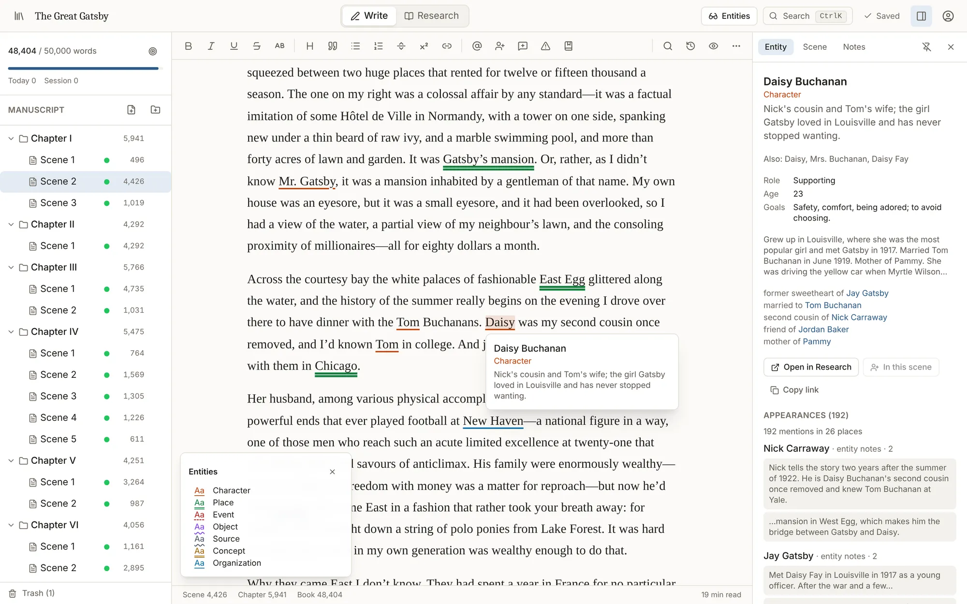Toggle the preview eye icon in toolbar

[713, 46]
